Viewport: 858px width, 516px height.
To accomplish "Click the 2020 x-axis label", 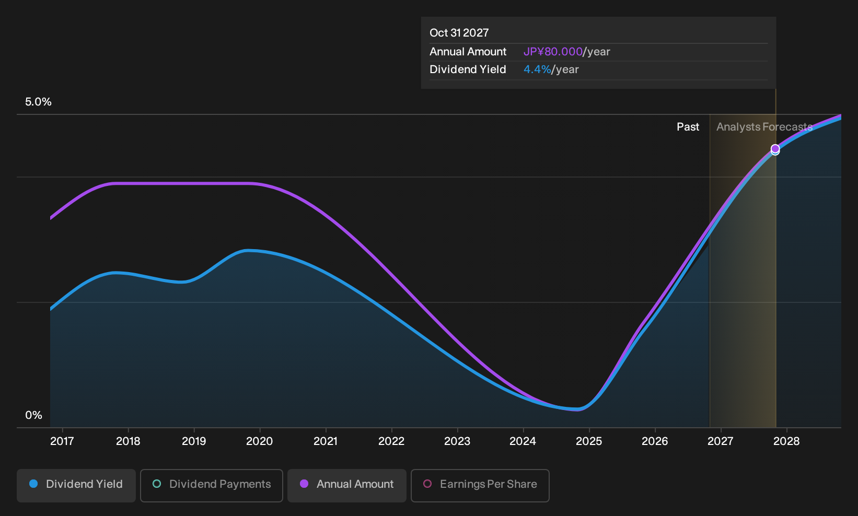I will [x=259, y=441].
